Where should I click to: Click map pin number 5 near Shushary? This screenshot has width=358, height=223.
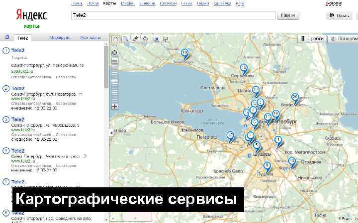pos(257,146)
